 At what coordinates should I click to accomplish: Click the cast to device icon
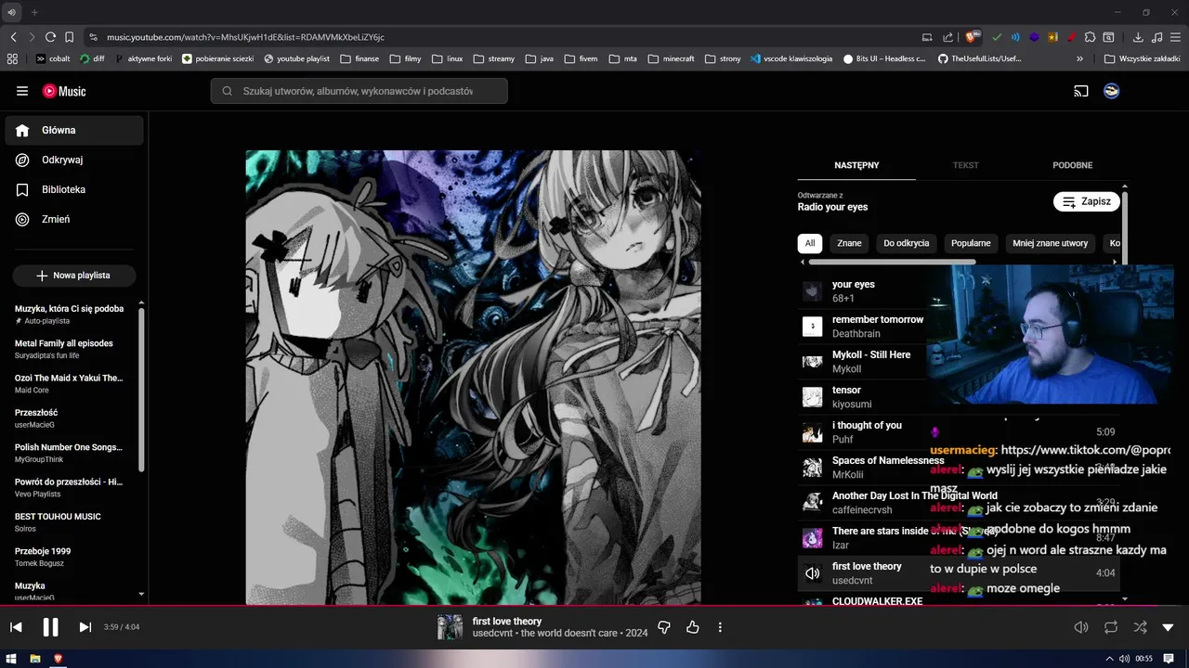point(1081,91)
